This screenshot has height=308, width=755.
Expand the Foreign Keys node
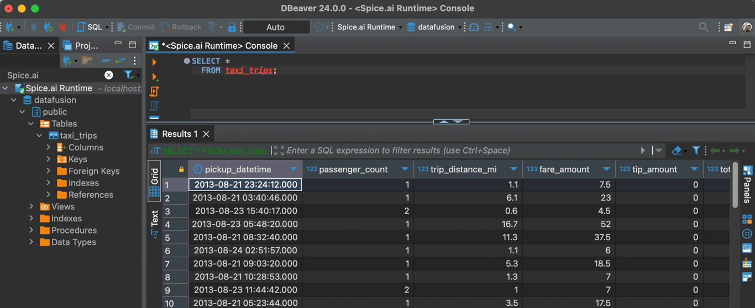[x=49, y=172]
